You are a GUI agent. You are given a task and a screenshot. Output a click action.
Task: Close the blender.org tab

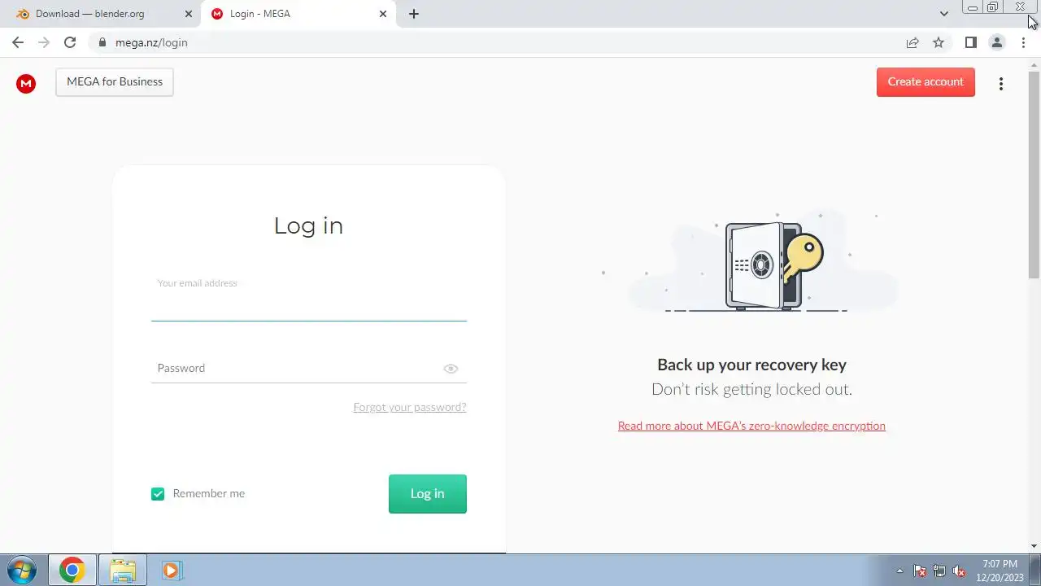189,14
